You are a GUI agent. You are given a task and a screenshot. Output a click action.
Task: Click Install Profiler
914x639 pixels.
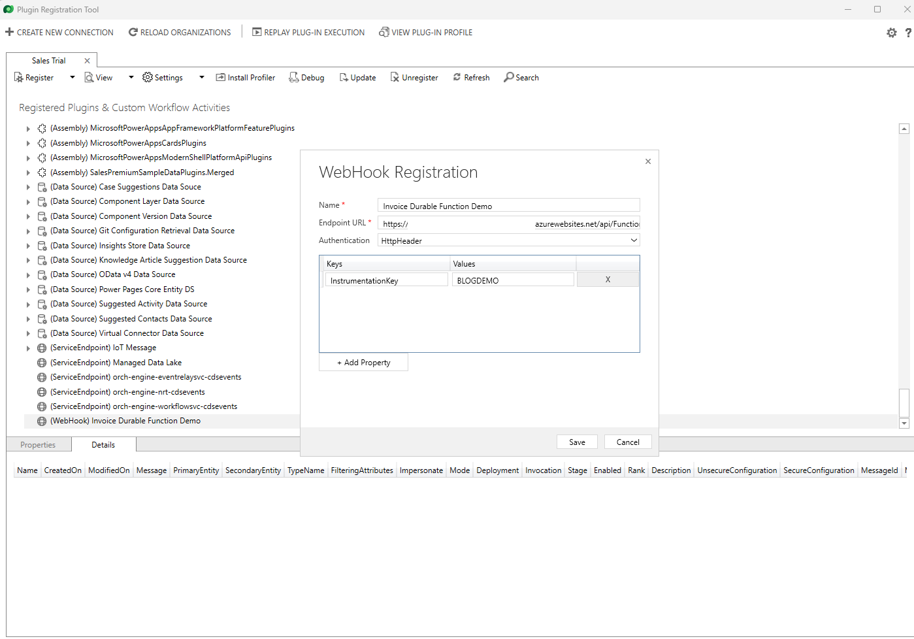coord(246,77)
